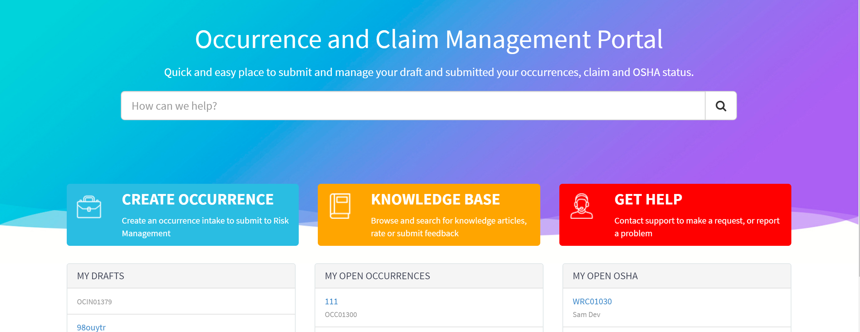Click the portal title heading

tap(429, 39)
